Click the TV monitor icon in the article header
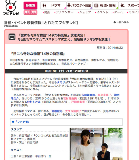The width and height of the screenshot is (139, 160). point(12,37)
